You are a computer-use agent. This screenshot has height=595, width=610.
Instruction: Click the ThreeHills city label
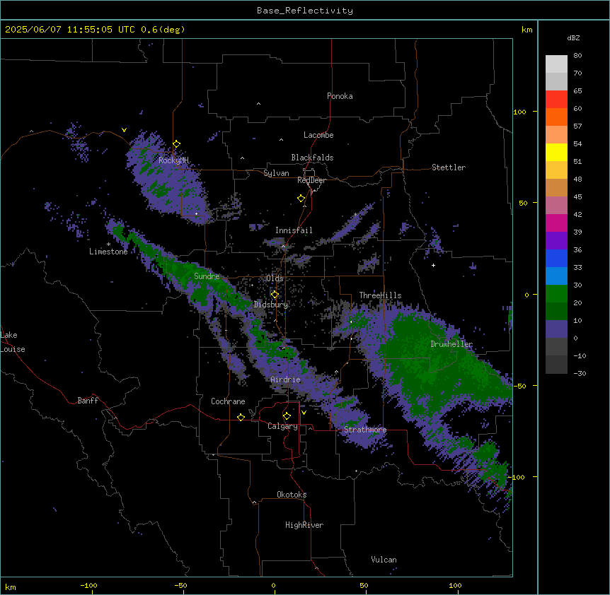[x=380, y=295]
